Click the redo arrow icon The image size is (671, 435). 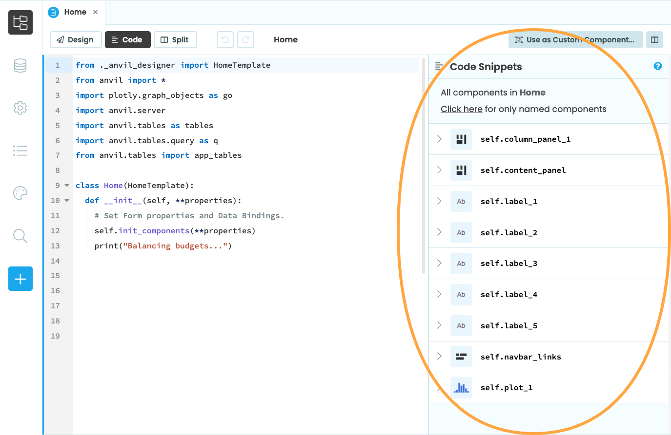(245, 39)
